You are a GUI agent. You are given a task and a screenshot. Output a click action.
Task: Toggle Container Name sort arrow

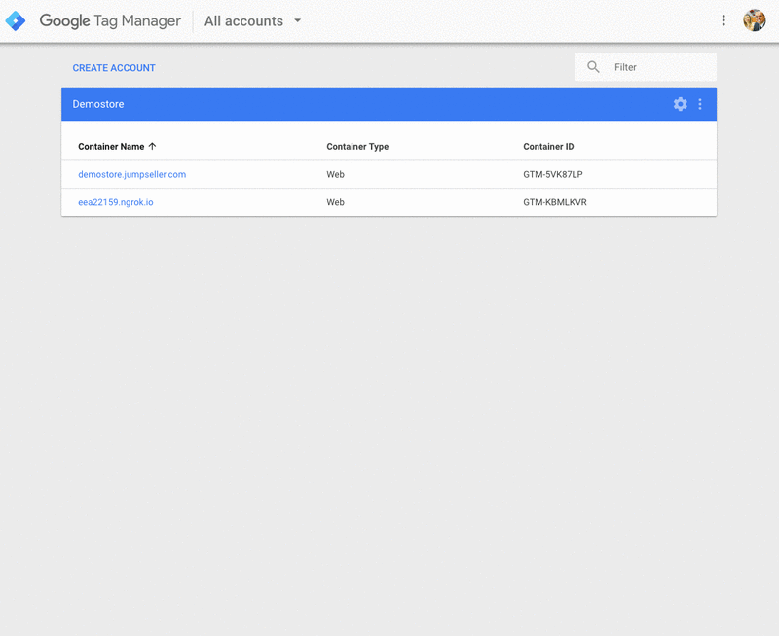153,147
